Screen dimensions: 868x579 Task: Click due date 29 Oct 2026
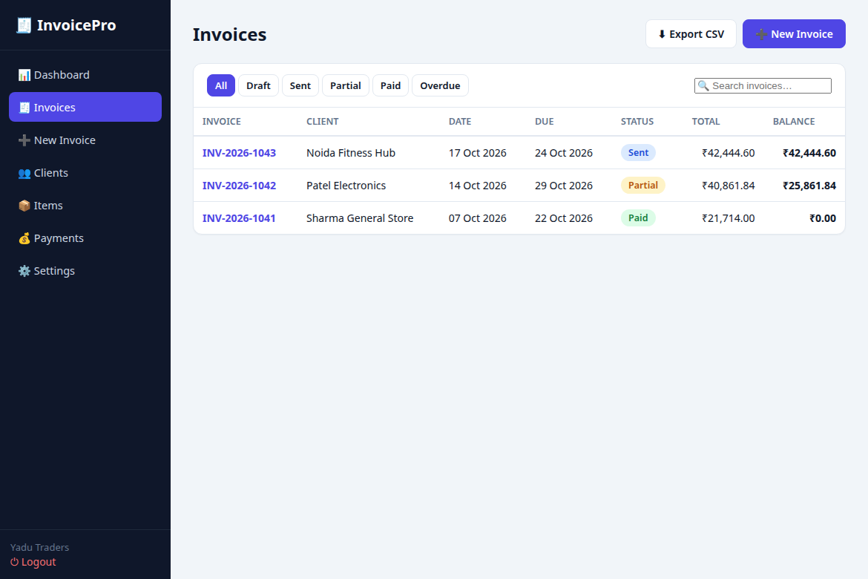564,186
